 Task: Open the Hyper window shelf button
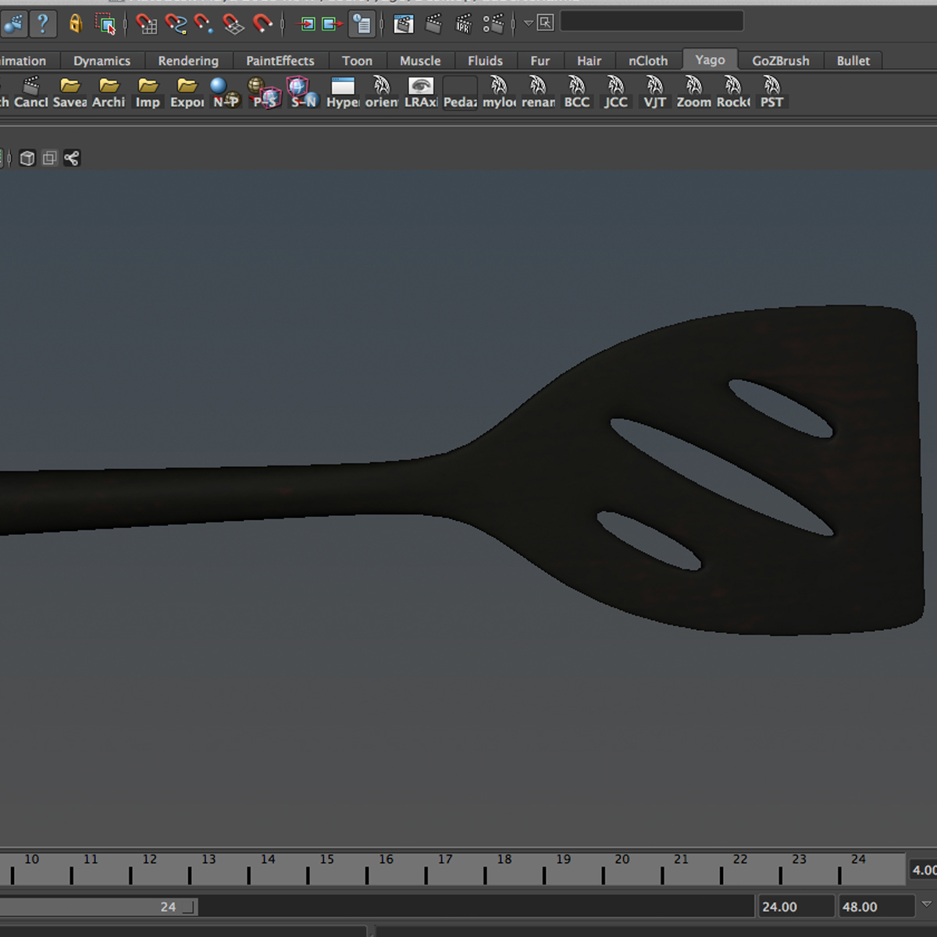pos(343,93)
